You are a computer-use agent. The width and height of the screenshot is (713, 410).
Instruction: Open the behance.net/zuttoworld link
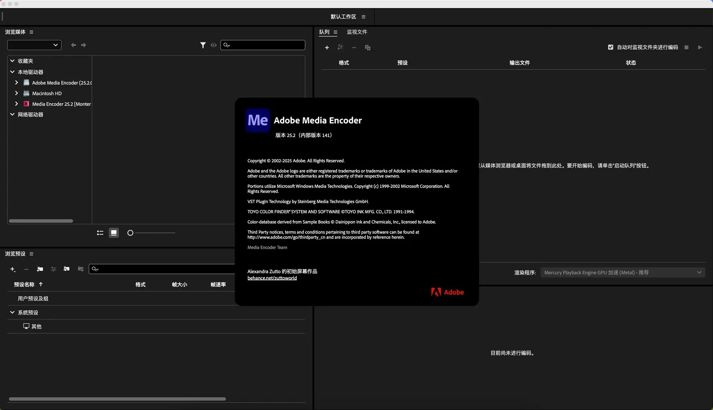point(272,278)
